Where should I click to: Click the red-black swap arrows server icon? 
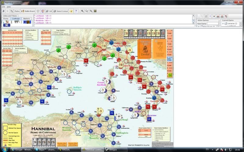click(x=226, y=16)
